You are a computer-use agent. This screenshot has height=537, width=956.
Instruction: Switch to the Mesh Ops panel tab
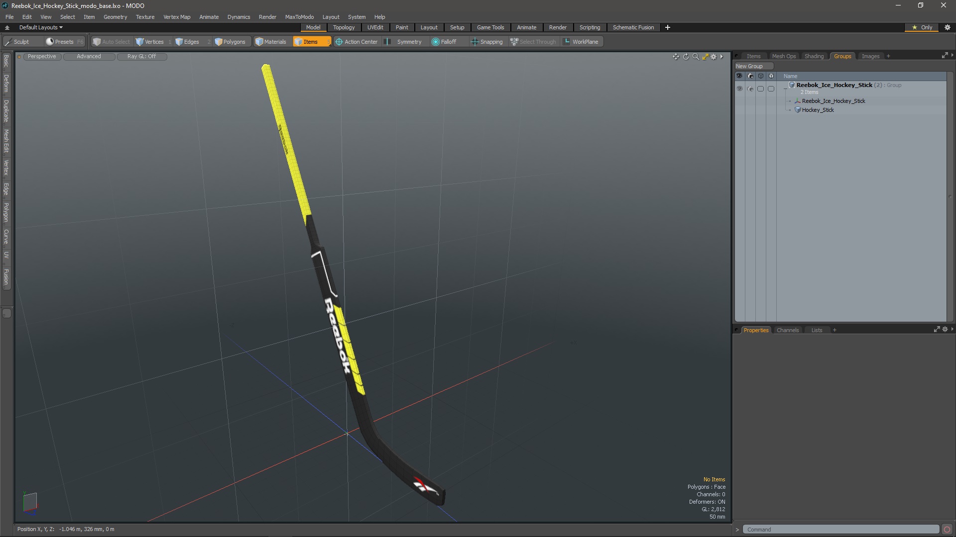point(784,56)
